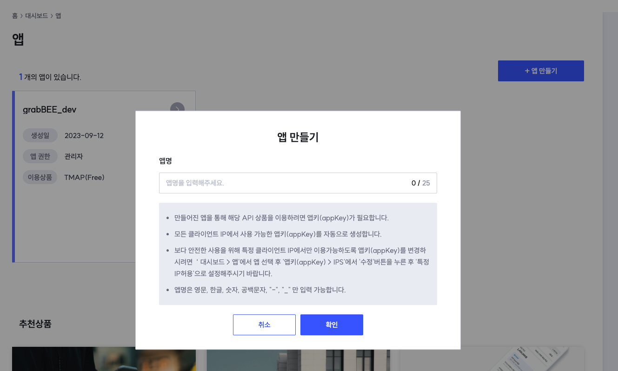The width and height of the screenshot is (618, 371).
Task: Click the 생성일 label badge
Action: (40, 136)
